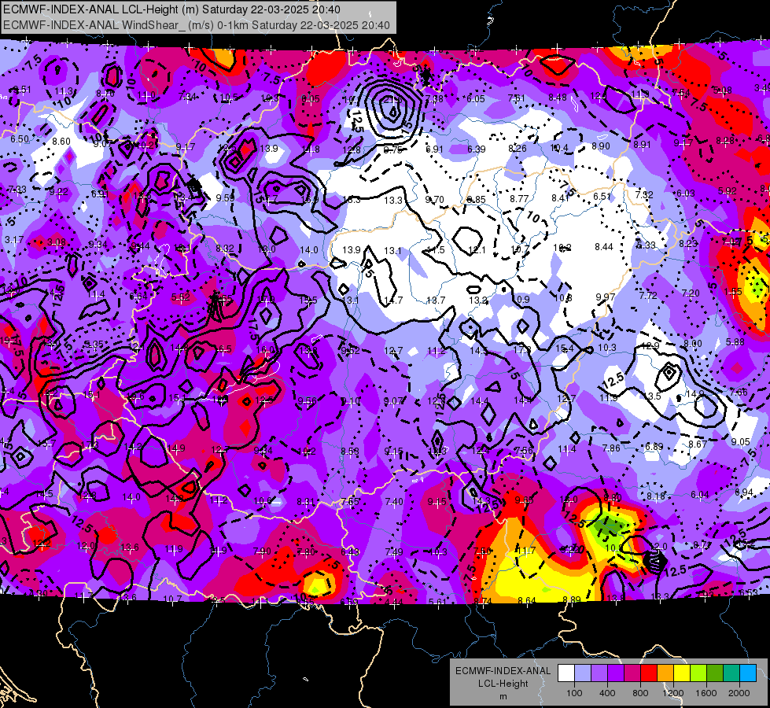770x708 pixels.
Task: Click the map value 7.72
Action: tap(648, 295)
